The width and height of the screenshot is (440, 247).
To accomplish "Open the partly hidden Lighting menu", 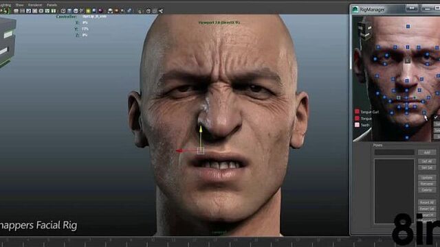I will click(x=5, y=5).
